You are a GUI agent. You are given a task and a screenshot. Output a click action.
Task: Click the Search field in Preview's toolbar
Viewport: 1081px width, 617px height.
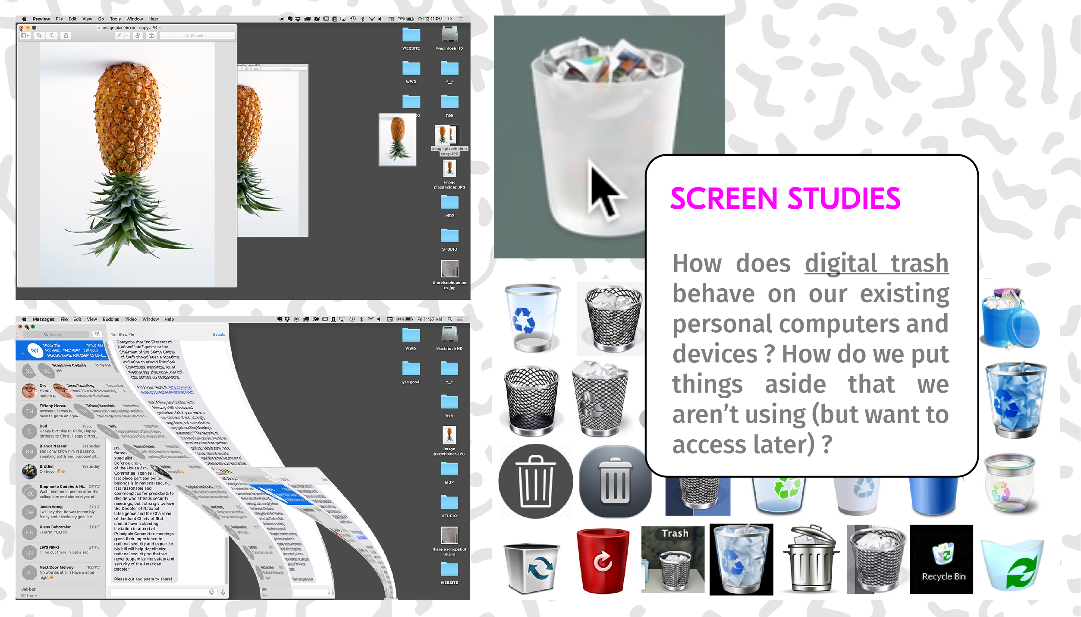pos(197,36)
